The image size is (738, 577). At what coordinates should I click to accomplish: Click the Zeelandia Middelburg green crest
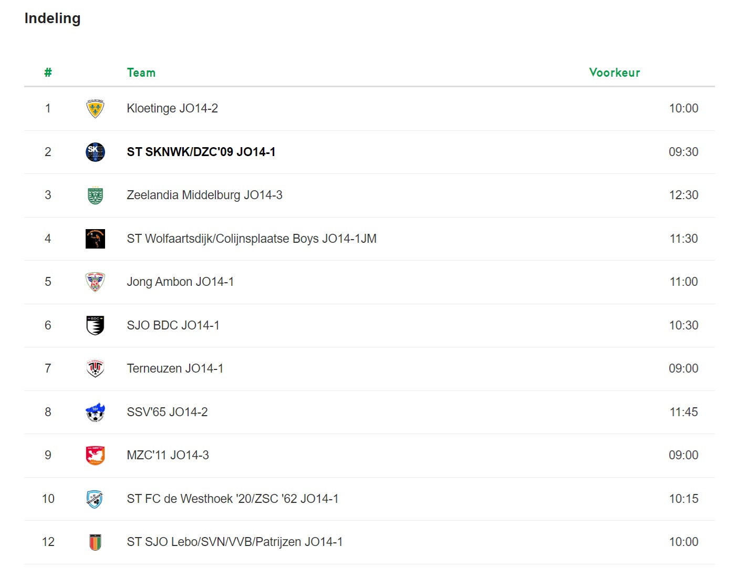click(95, 195)
